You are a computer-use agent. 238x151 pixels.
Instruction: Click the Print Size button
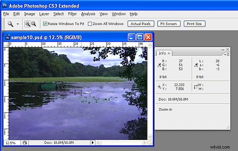[x=194, y=24]
